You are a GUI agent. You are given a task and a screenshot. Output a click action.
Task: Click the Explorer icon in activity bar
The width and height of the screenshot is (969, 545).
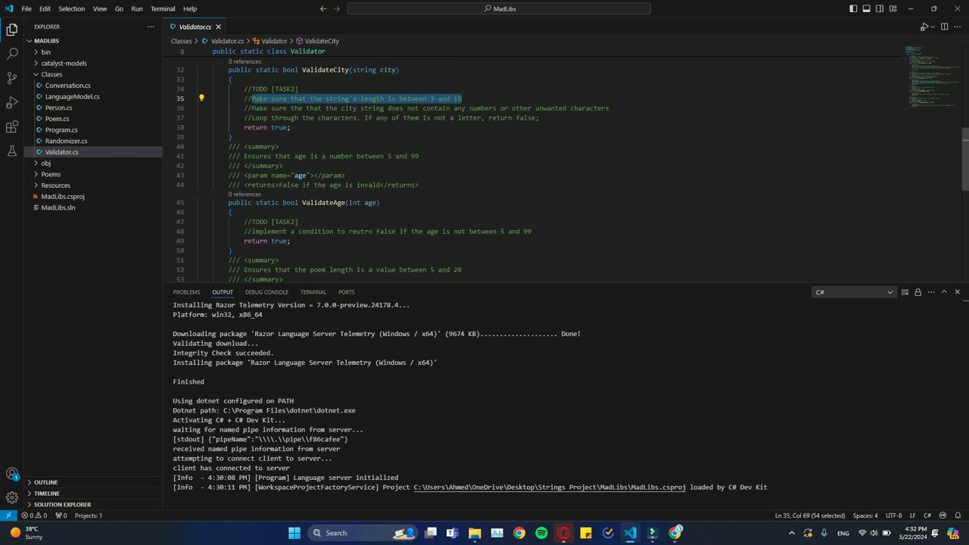tap(12, 30)
